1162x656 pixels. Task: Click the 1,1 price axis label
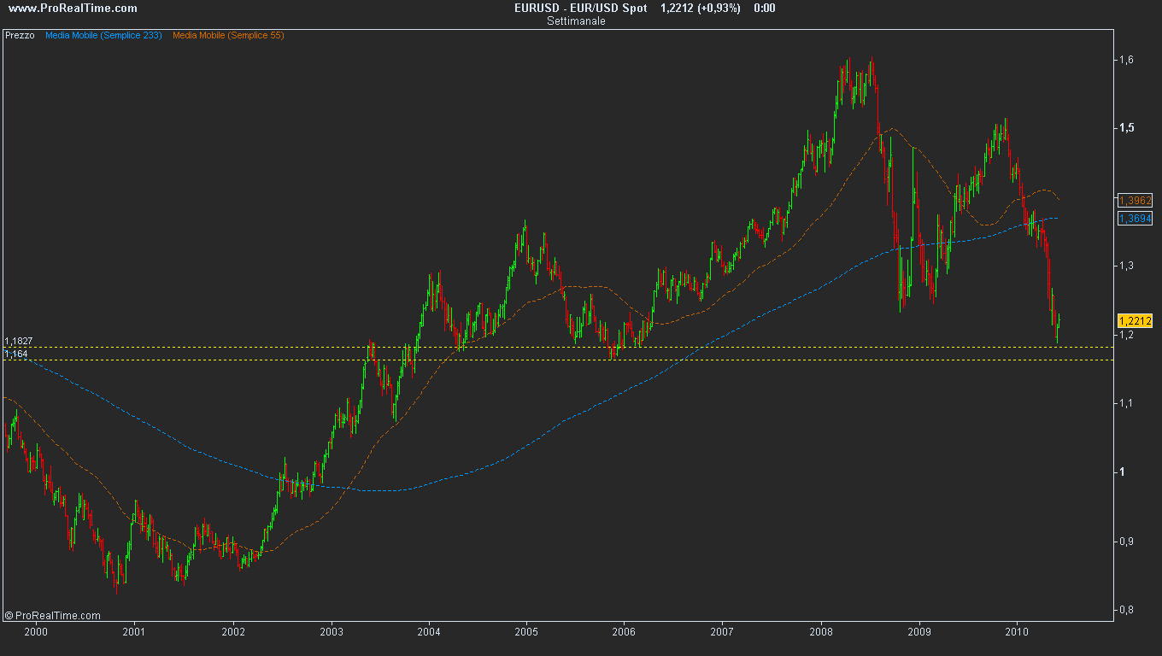tap(1126, 403)
